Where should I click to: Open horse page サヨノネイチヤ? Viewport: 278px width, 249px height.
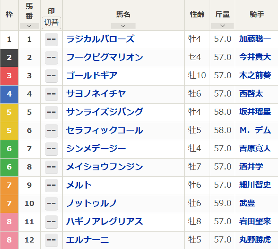pos(96,94)
